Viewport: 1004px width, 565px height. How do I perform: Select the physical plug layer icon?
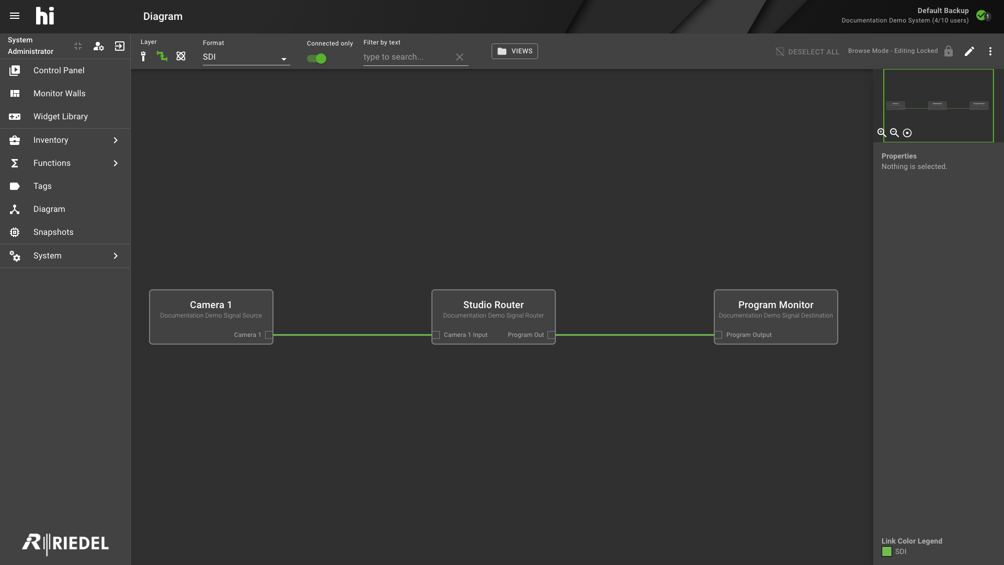click(x=143, y=56)
